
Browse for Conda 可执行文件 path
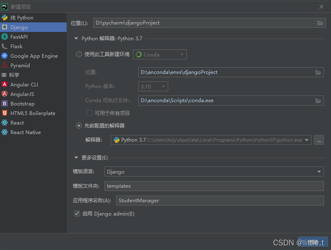318,100
